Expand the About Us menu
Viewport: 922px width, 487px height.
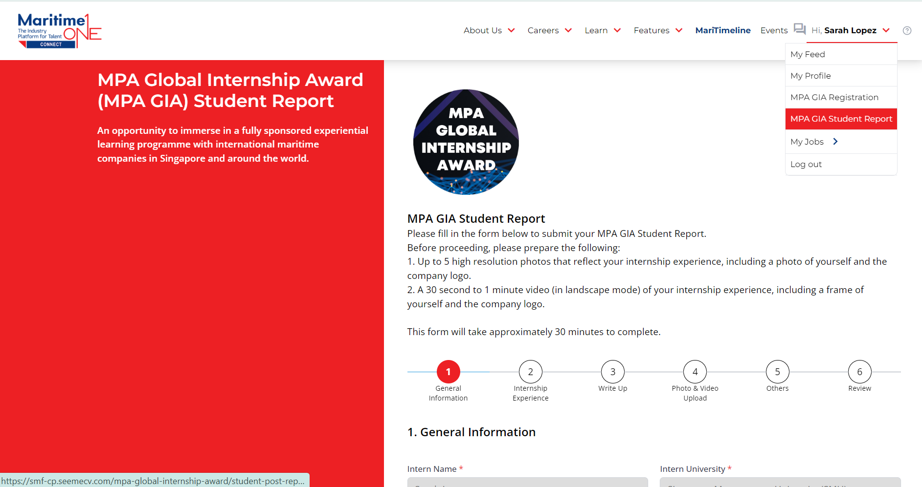pos(489,30)
